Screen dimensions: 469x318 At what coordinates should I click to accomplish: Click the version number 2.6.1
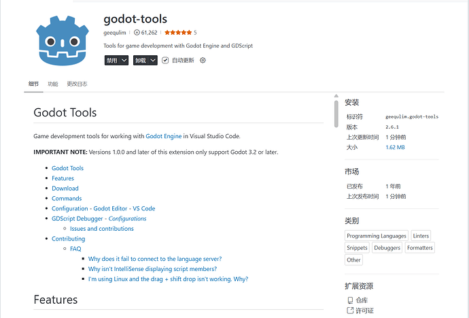tap(392, 127)
